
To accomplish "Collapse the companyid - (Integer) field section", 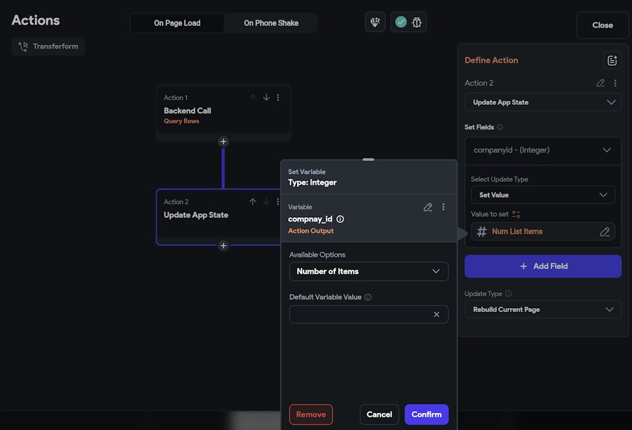I will point(606,150).
